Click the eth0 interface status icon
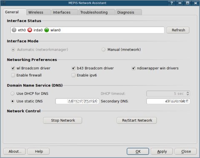 pos(14,30)
